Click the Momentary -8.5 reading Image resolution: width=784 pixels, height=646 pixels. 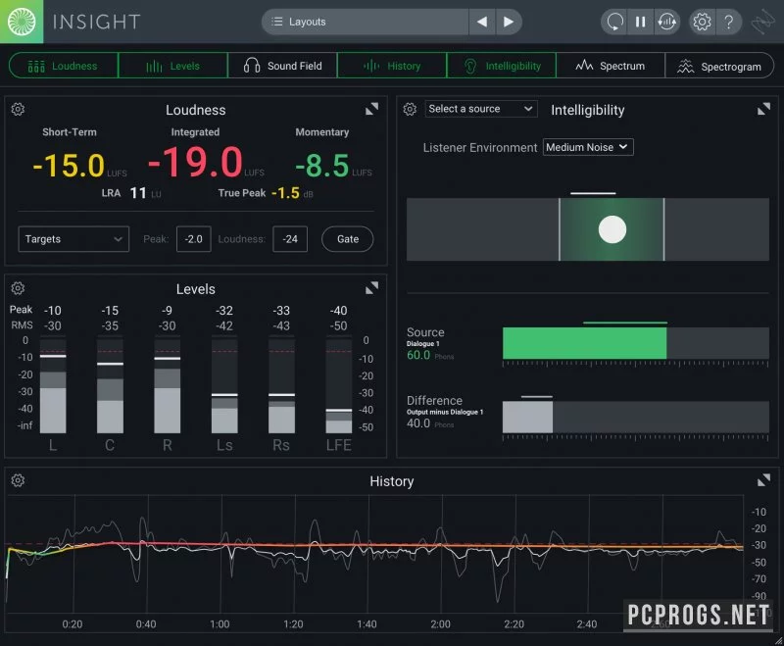coord(322,166)
